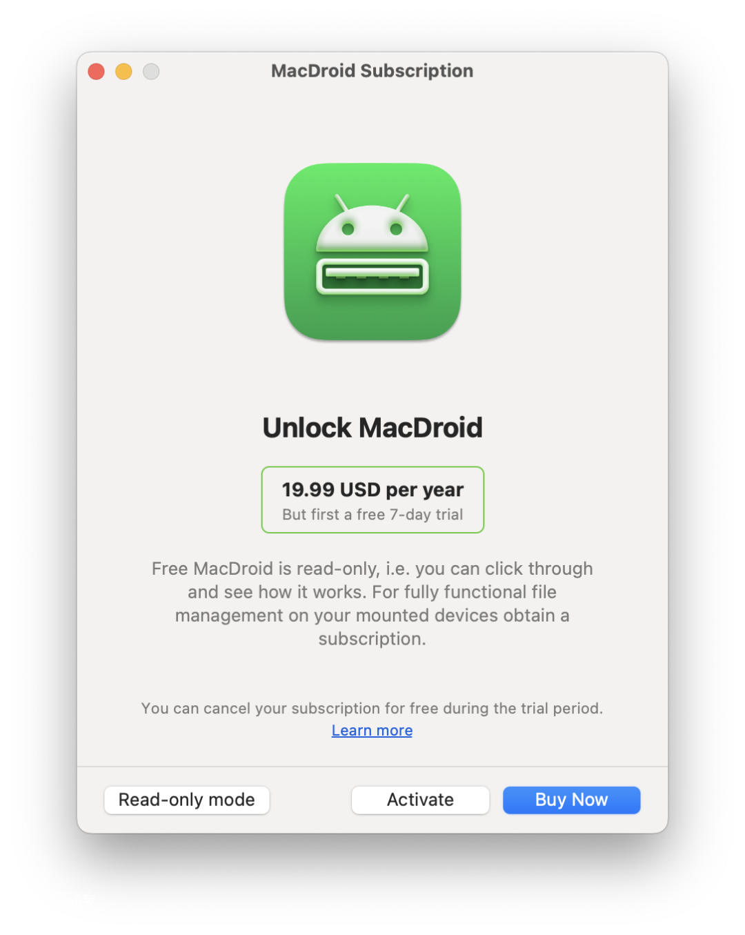The width and height of the screenshot is (745, 935).
Task: Select the 19.99 USD per year plan
Action: tap(372, 500)
